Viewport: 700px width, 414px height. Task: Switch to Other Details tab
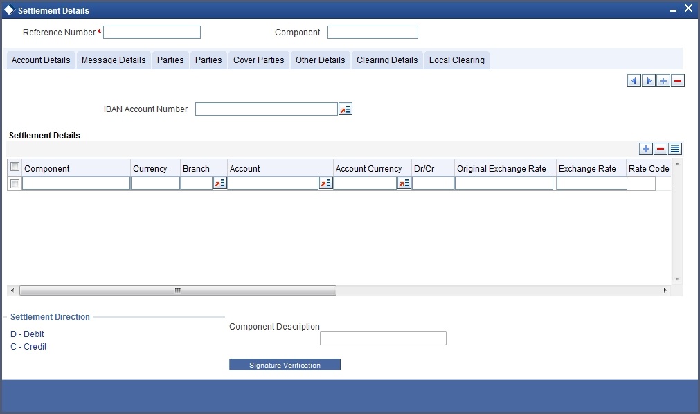point(321,60)
